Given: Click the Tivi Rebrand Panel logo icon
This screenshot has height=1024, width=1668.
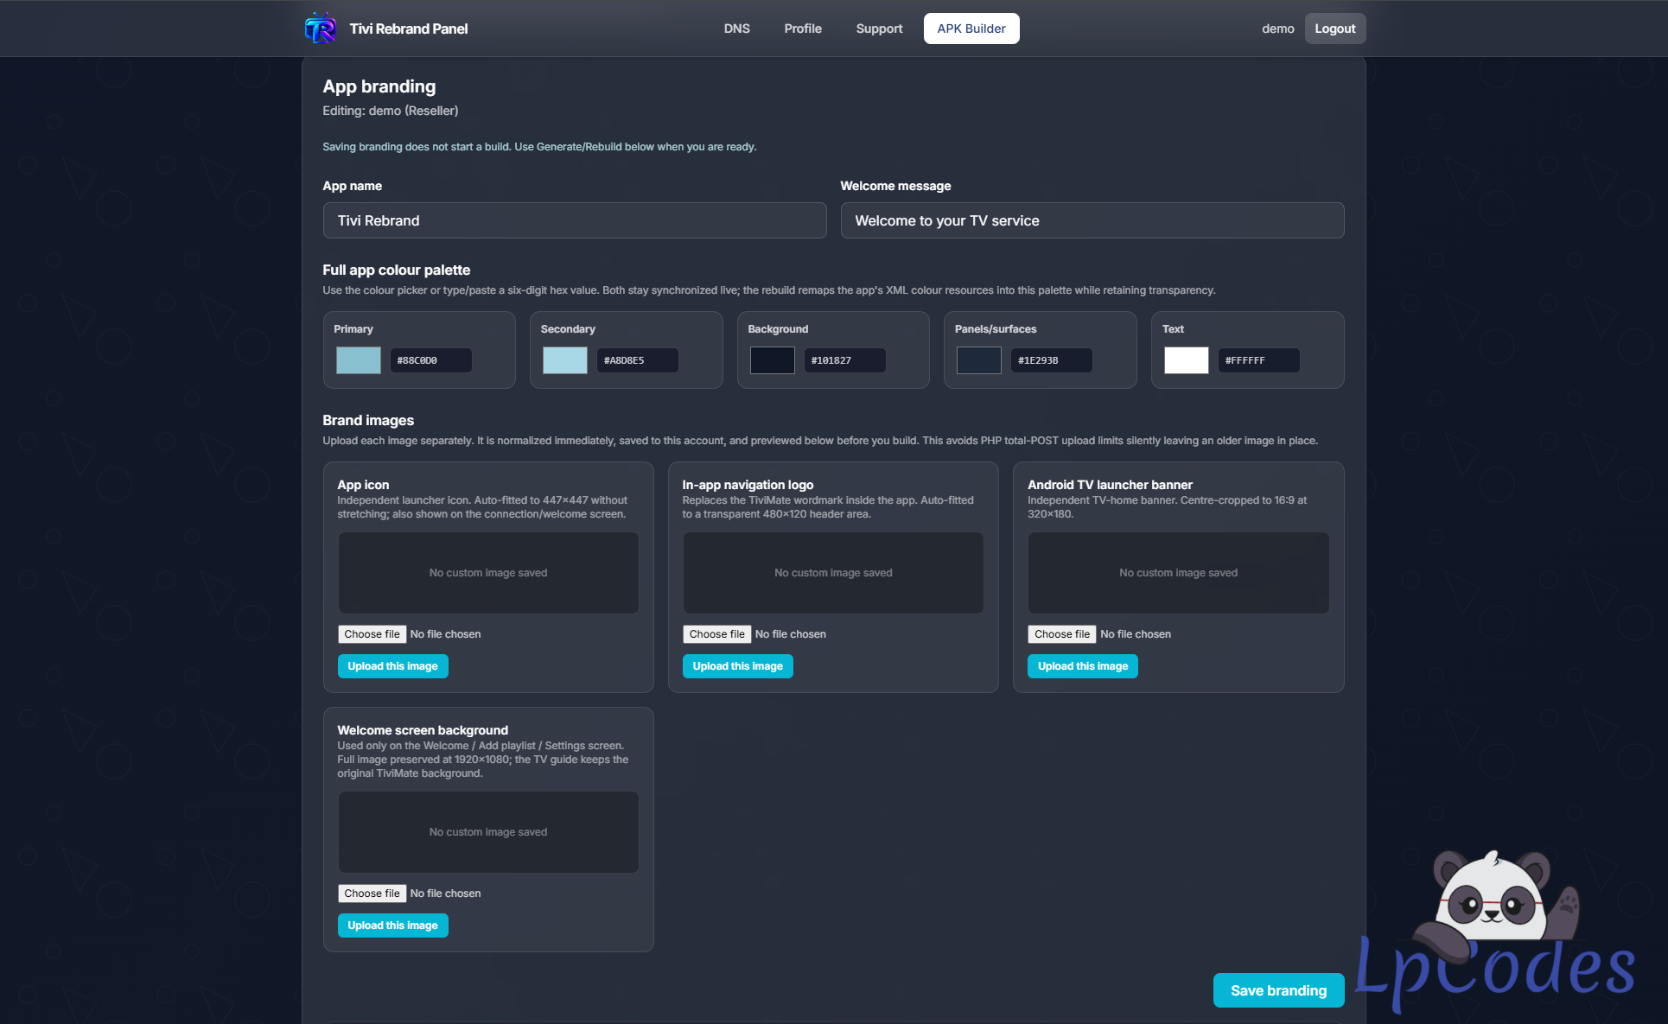Looking at the screenshot, I should point(321,29).
